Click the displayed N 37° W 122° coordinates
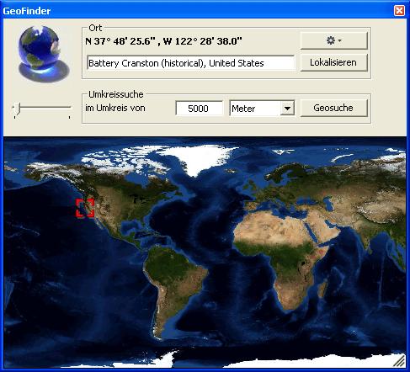 click(163, 41)
